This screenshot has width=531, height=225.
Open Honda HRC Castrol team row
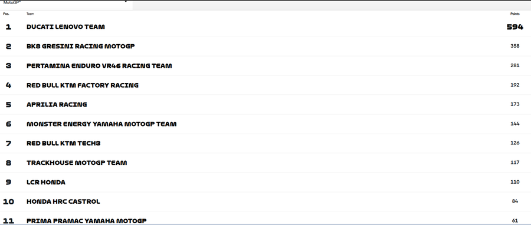point(265,201)
